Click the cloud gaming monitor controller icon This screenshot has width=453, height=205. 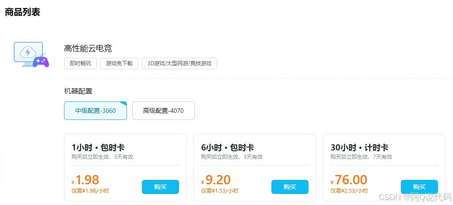[31, 55]
